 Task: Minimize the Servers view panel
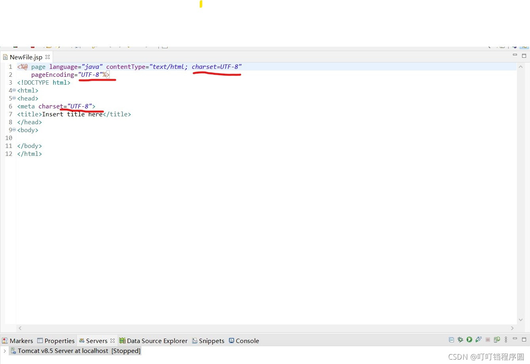coord(515,339)
